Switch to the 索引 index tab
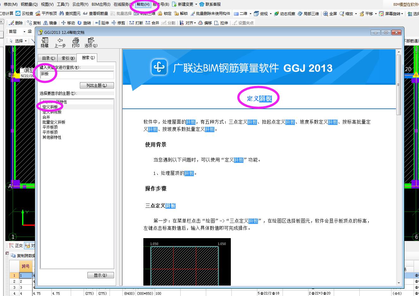This screenshot has height=296, width=419. click(68, 58)
